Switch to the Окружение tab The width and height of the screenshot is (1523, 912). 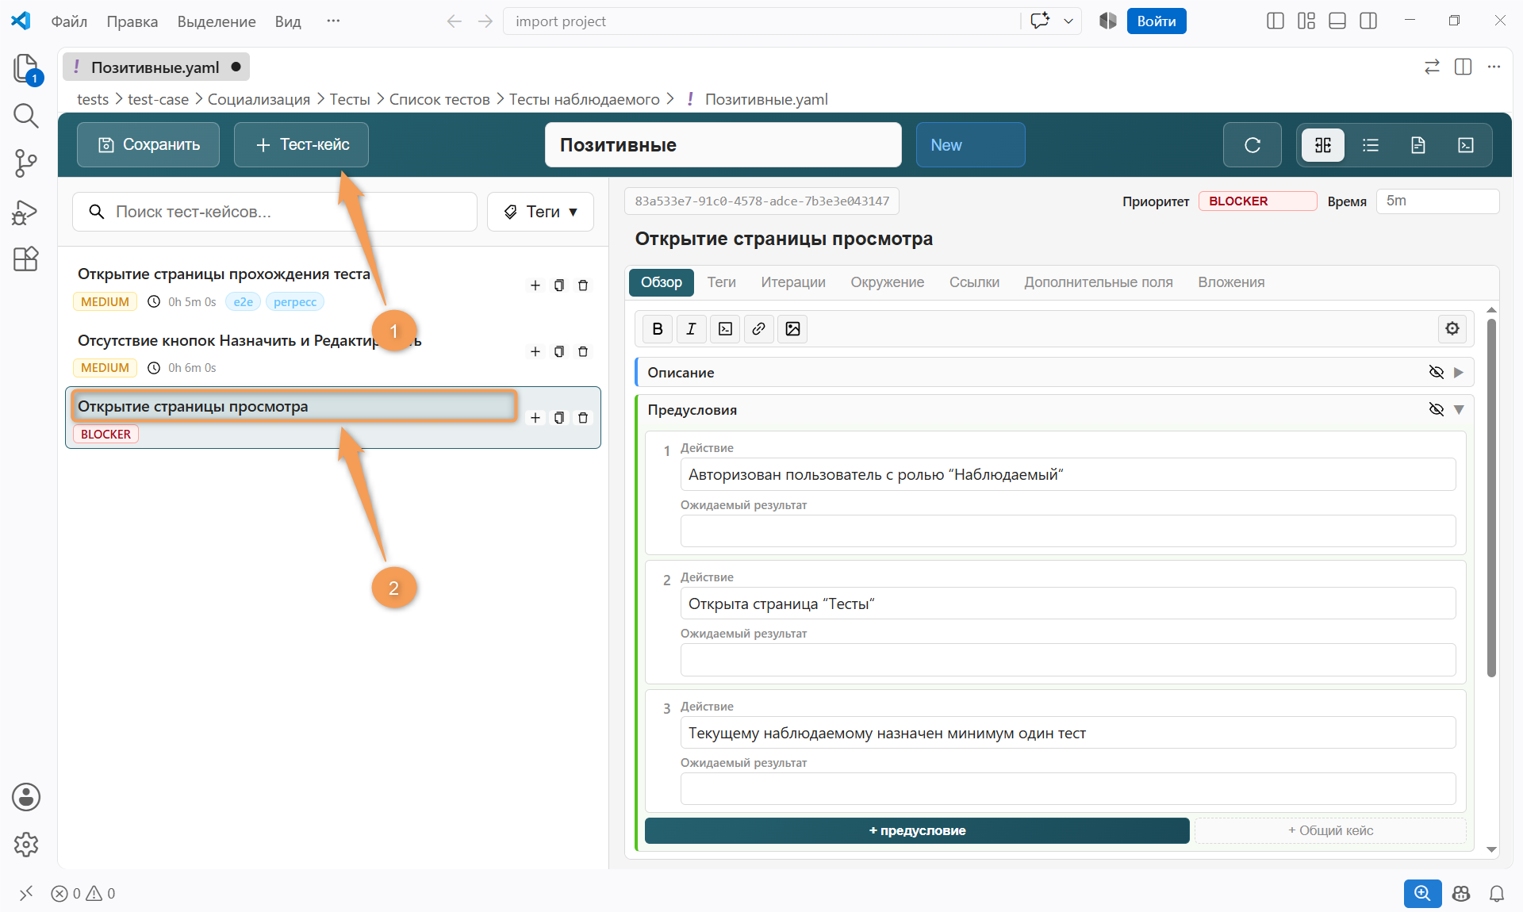coord(888,282)
